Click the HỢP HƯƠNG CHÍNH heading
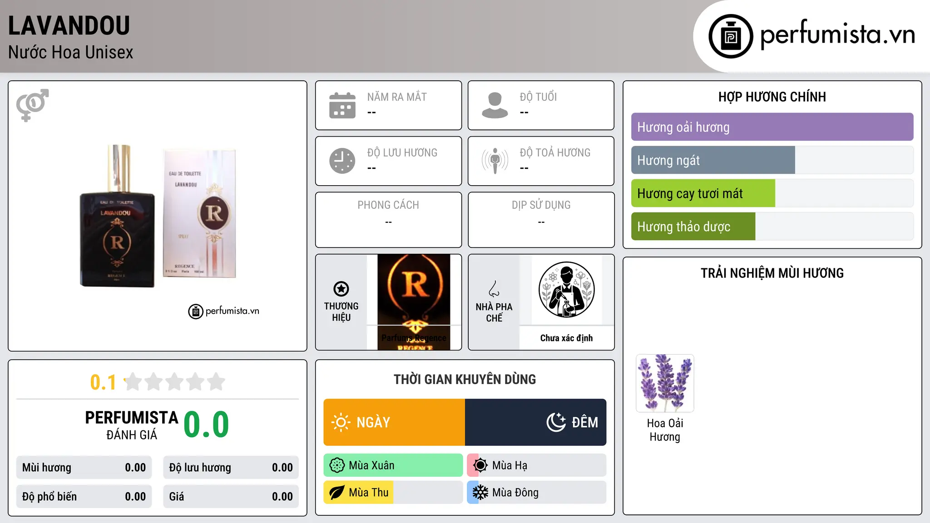The image size is (930, 523). (x=772, y=97)
